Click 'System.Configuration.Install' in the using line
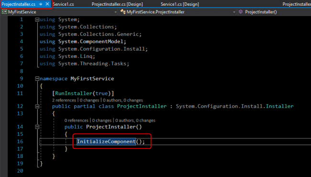311x177 pixels. [x=101, y=49]
